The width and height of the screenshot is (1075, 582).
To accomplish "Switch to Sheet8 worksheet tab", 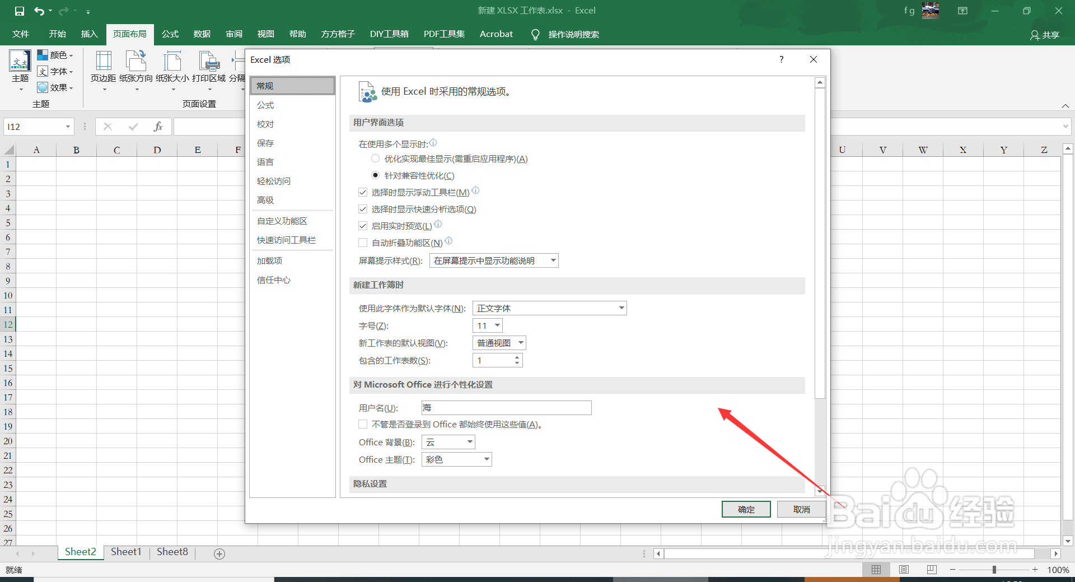I will tap(172, 552).
